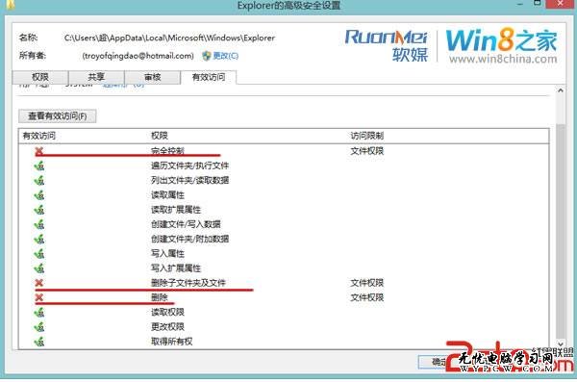Select the 读取扩展属性 permission text

pyautogui.click(x=176, y=210)
